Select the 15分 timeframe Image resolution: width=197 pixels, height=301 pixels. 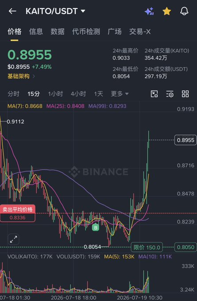[34, 94]
